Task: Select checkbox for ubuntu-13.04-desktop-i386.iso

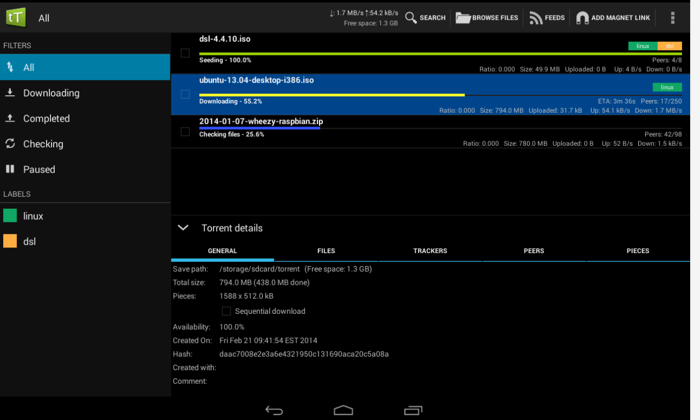Action: 185,94
